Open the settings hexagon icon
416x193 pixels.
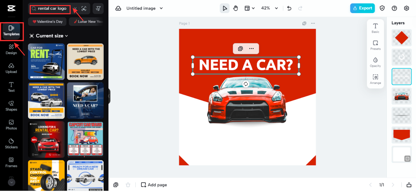tap(407, 8)
